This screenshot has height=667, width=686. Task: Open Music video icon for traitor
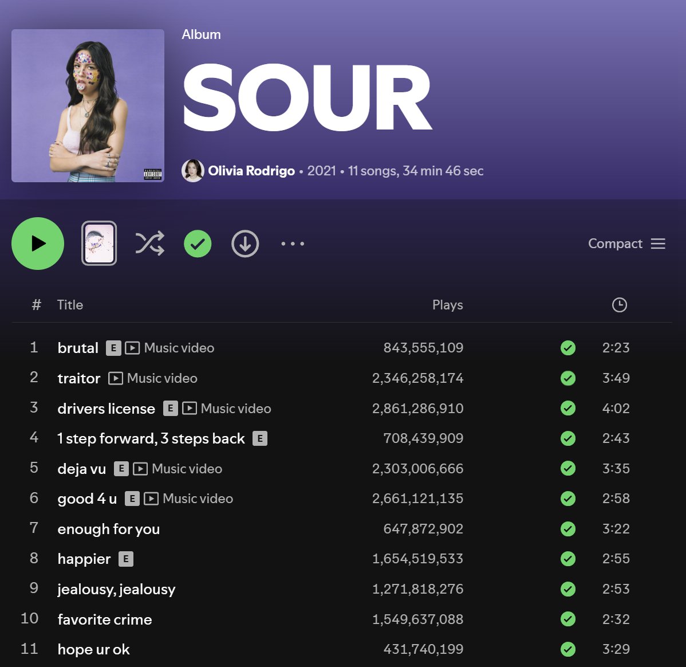[x=116, y=378]
